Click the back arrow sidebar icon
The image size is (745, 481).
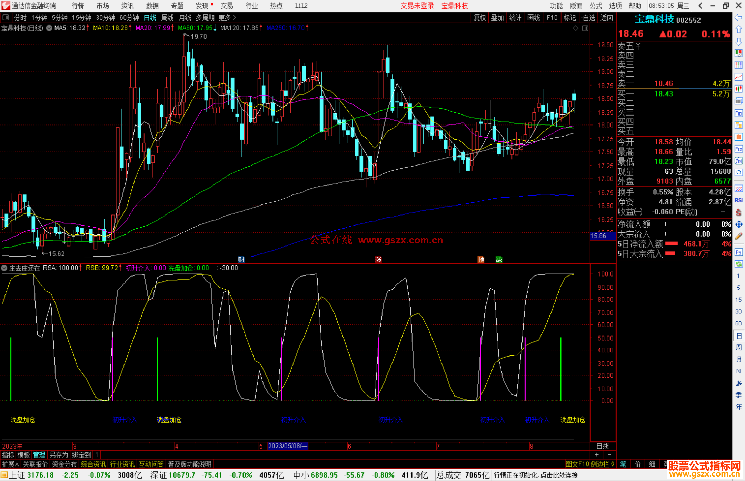(x=738, y=18)
